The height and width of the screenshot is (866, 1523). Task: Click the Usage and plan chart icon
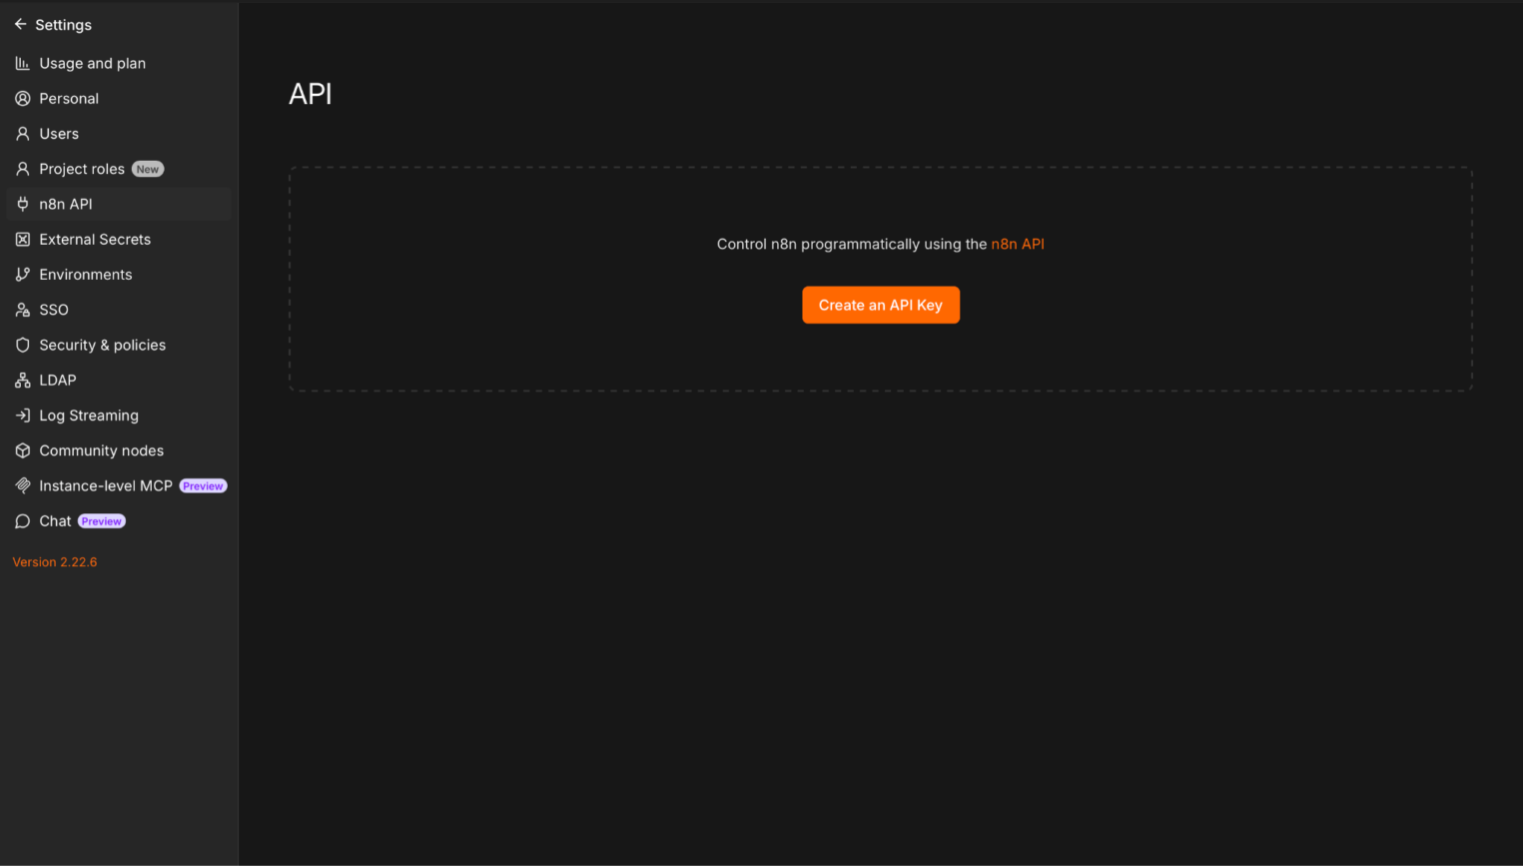click(x=22, y=63)
